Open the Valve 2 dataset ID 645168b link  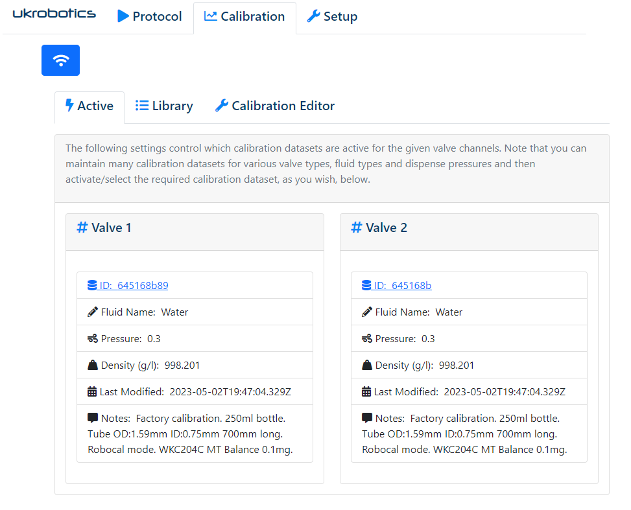[403, 285]
